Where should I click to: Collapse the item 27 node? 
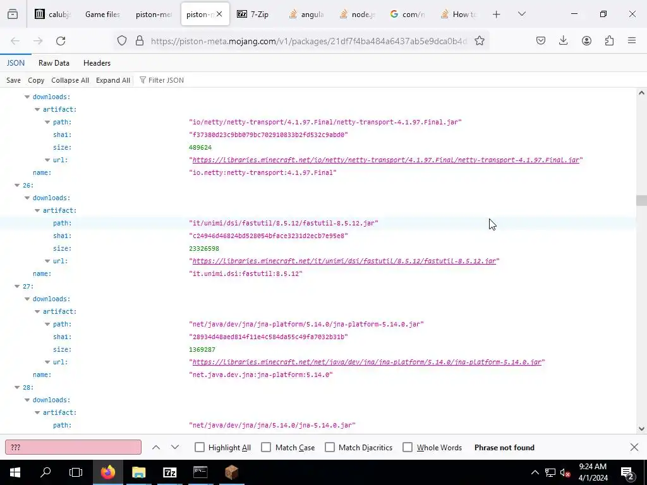(17, 286)
